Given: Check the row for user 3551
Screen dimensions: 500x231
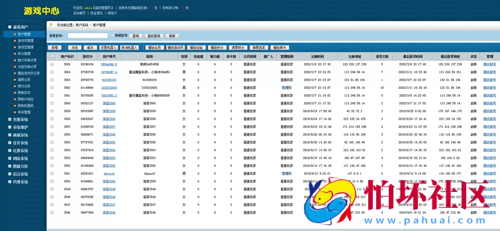Looking at the screenshot, I should coord(52,174).
